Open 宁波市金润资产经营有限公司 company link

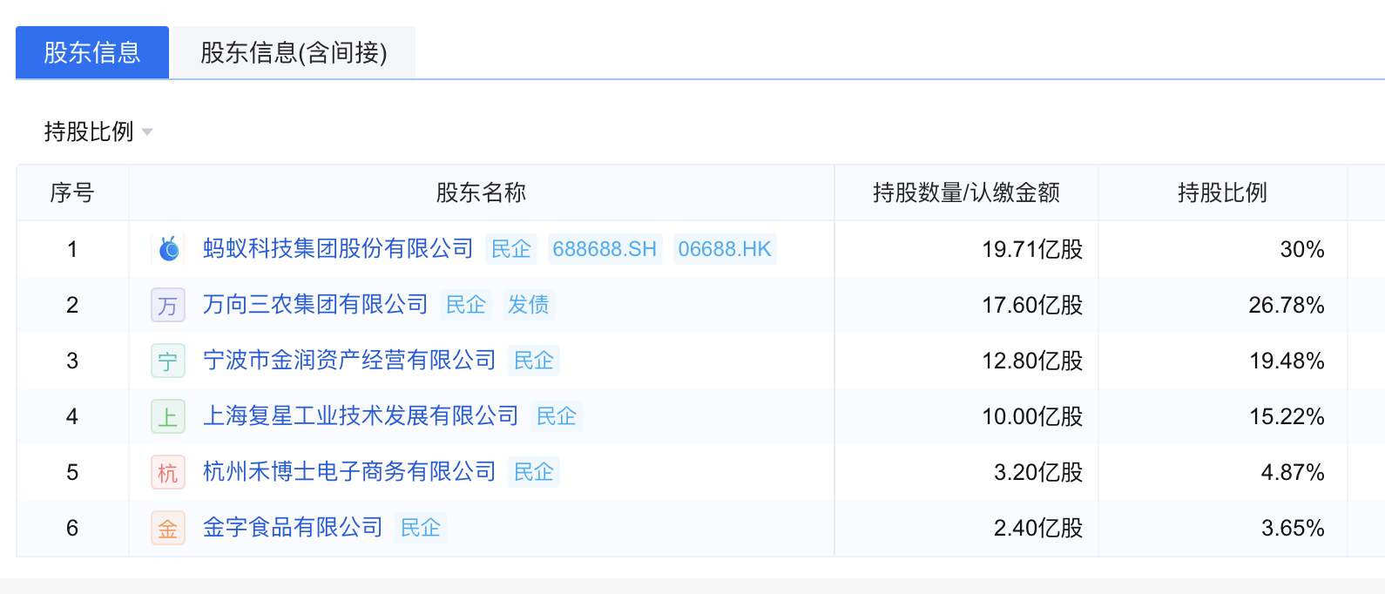pyautogui.click(x=349, y=361)
